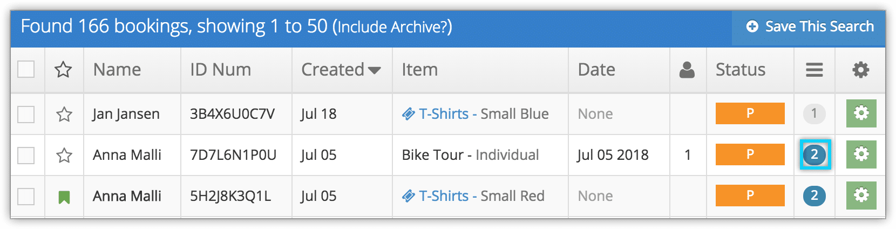Screen dimensions: 896x229
Task: Click the star icon in table header
Action: pos(64,70)
